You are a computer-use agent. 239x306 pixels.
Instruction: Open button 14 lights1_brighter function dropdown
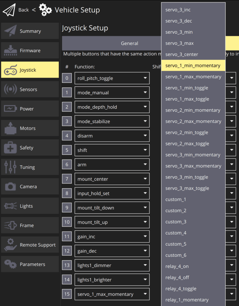click(112, 280)
